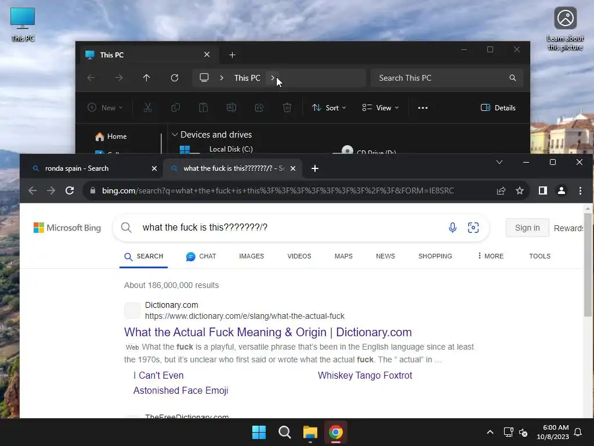Open the See more ellipsis in Explorer
The height and width of the screenshot is (446, 594).
tap(423, 107)
